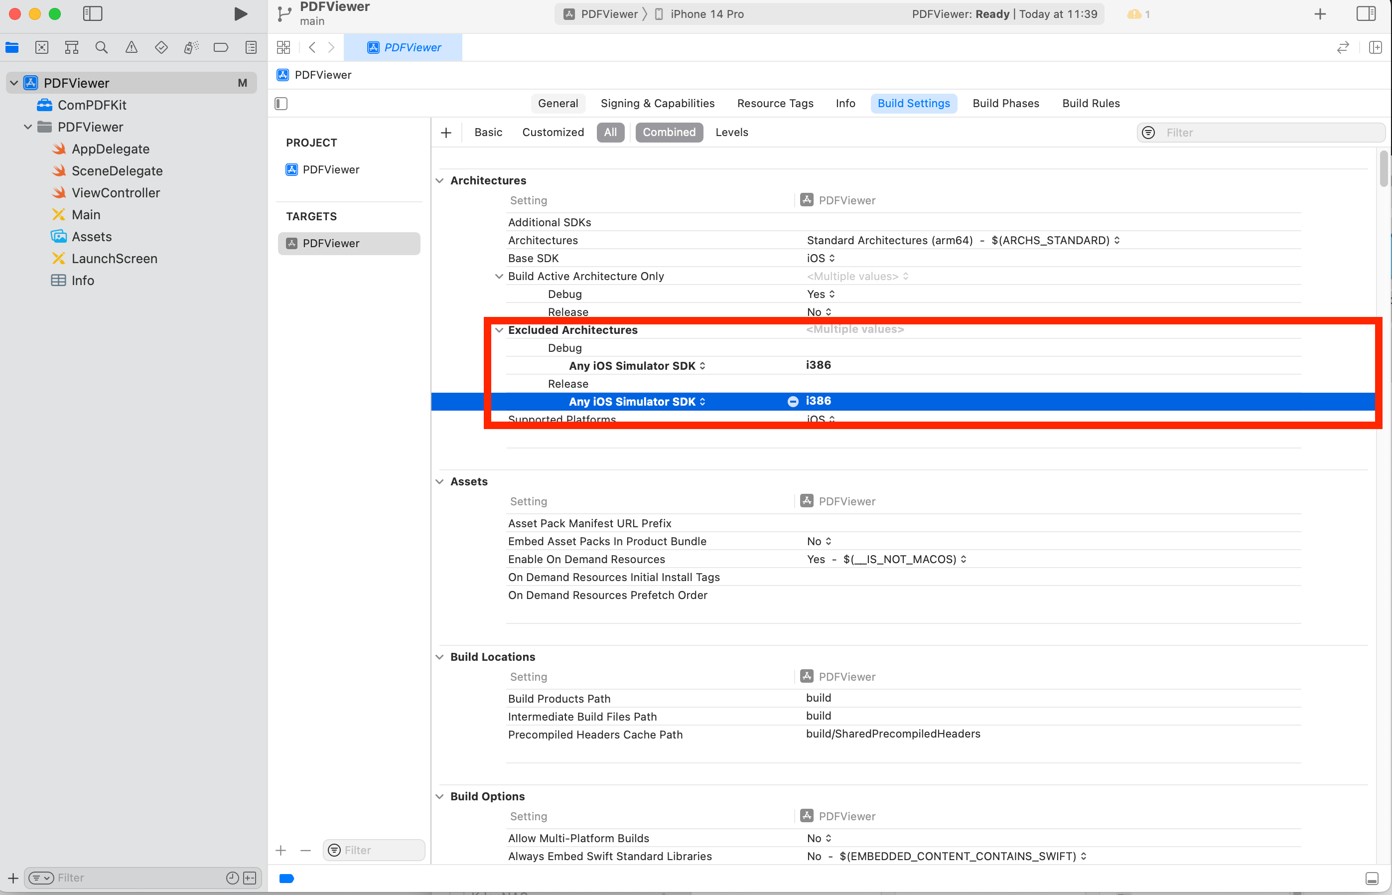1392x895 pixels.
Task: Open the Resource Tags tab
Action: pos(775,104)
